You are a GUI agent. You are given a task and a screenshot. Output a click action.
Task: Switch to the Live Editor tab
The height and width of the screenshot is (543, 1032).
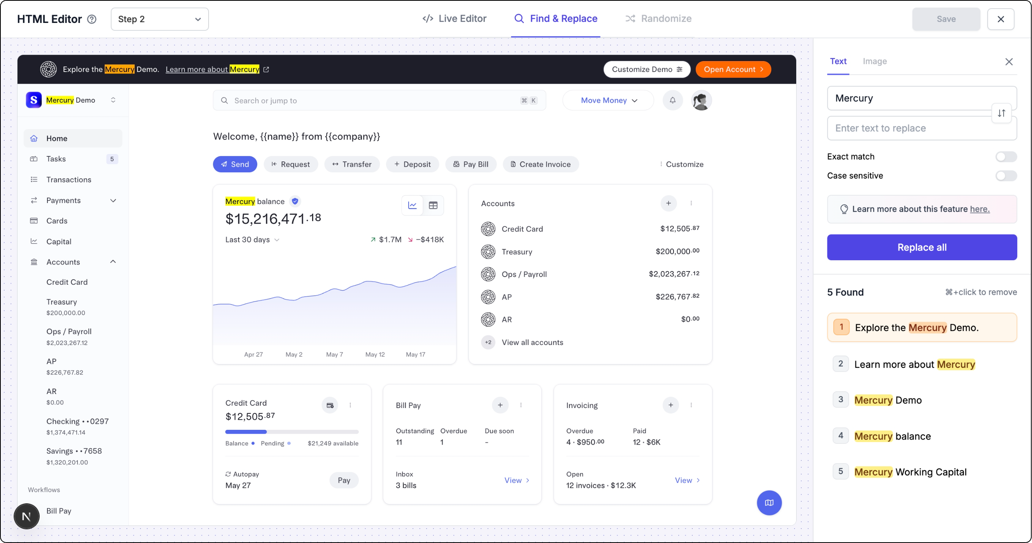click(x=454, y=18)
